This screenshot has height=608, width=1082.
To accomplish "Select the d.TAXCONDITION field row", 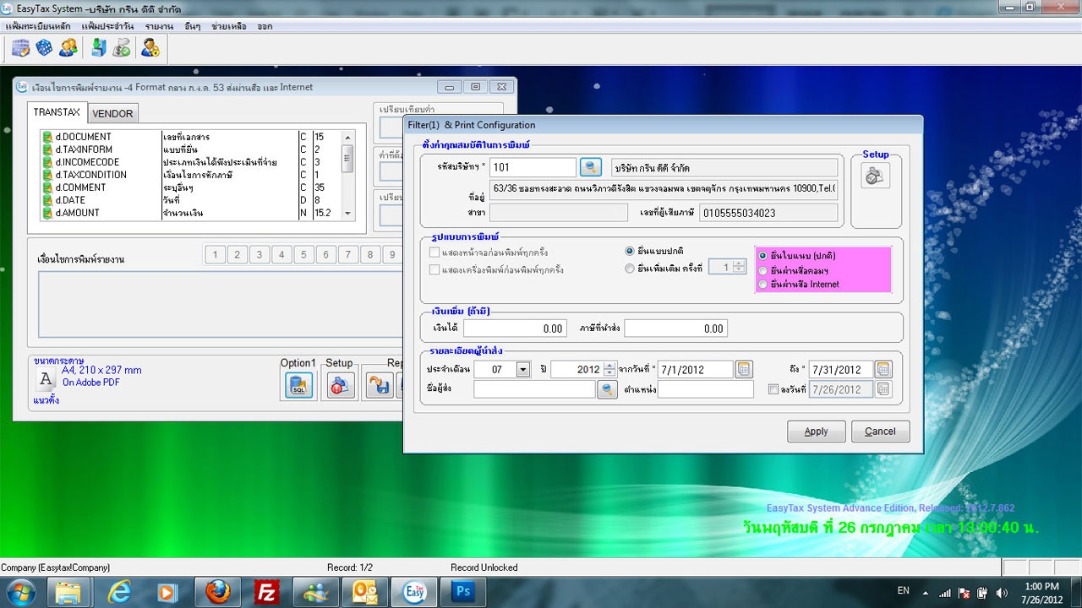I will click(x=90, y=175).
